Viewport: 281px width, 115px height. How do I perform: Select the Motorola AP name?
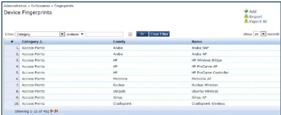[201, 79]
